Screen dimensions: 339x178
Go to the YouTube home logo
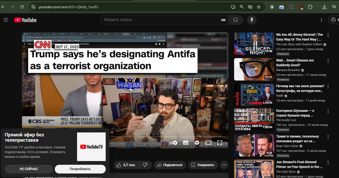pyautogui.click(x=25, y=20)
